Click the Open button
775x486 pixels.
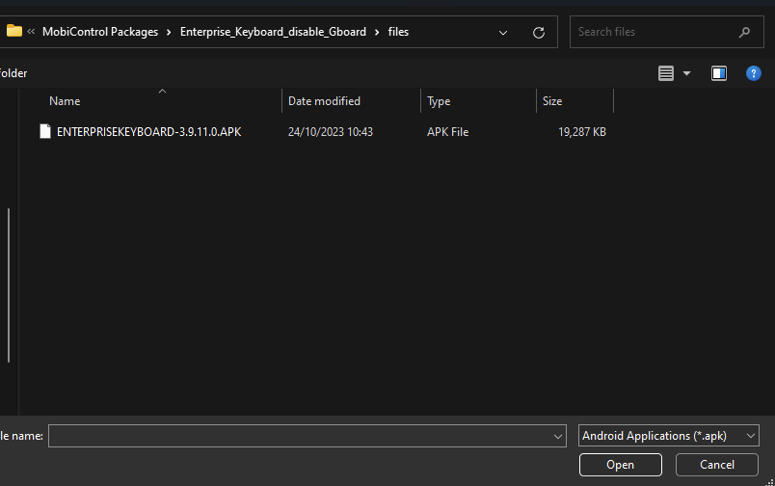tap(621, 465)
